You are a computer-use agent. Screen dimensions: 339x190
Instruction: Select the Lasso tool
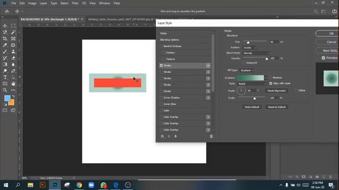click(5, 32)
